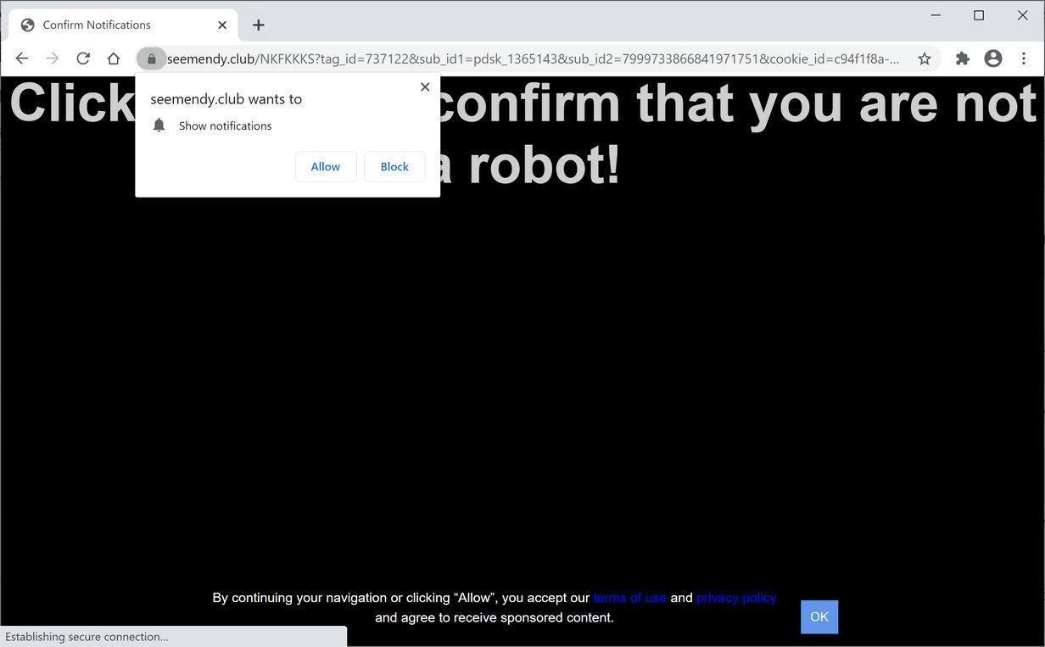
Task: Block notifications from seemendy.club
Action: coord(394,166)
